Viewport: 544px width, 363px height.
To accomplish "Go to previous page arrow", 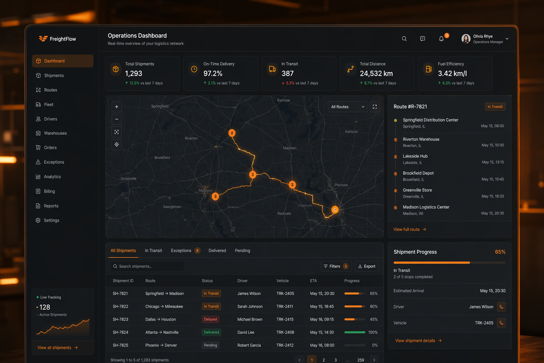I will [300, 360].
